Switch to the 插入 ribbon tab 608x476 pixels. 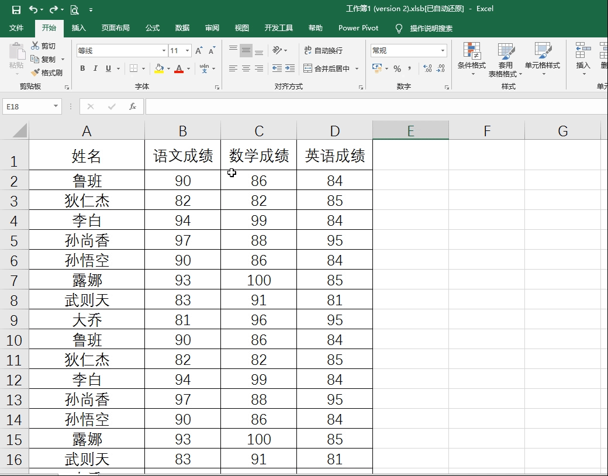point(79,28)
